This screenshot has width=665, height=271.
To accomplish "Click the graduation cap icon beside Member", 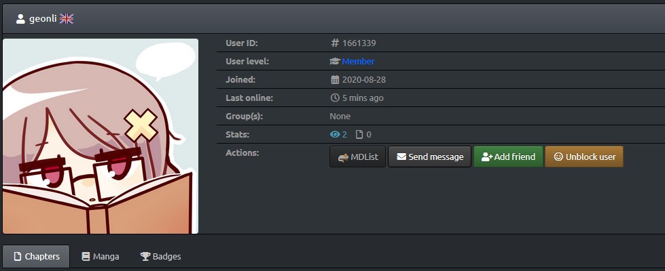I will pyautogui.click(x=335, y=62).
